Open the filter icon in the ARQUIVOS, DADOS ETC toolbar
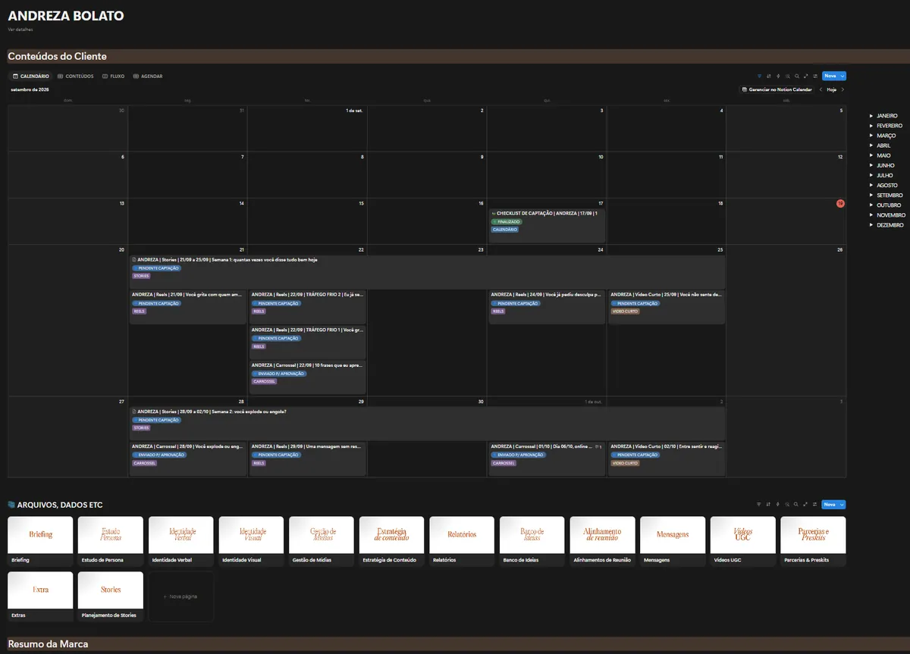This screenshot has width=910, height=654. 759,504
